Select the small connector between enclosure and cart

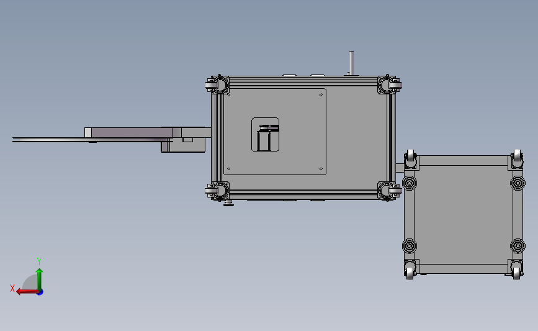point(400,168)
